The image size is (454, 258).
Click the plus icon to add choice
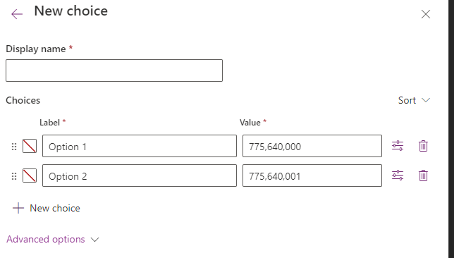pos(18,208)
